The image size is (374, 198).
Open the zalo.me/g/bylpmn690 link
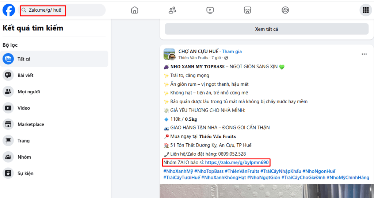coord(237,162)
